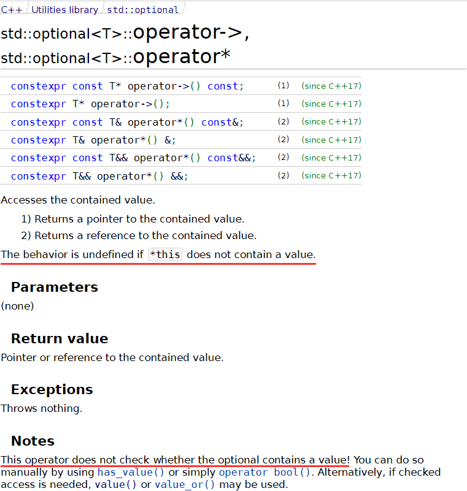Click the *this inline code box
The height and width of the screenshot is (491, 467).
[x=165, y=254]
